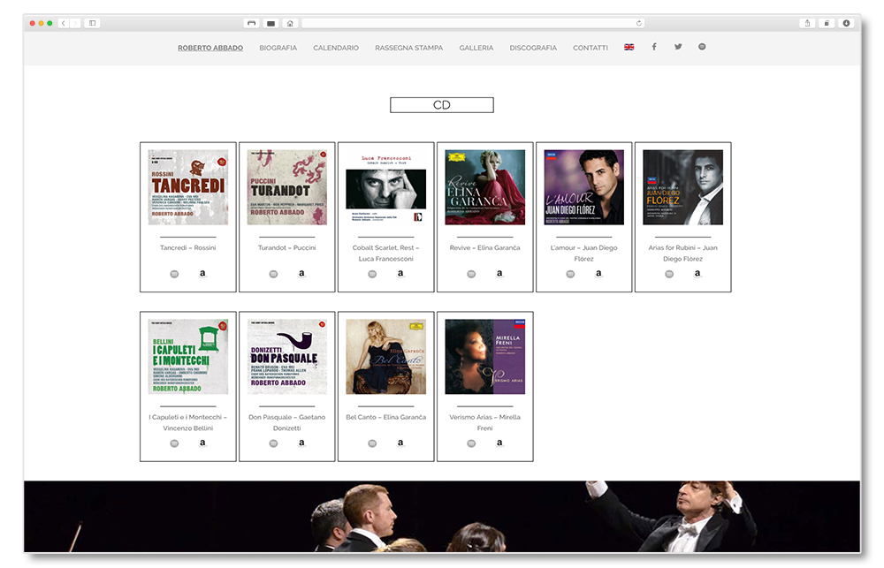Click the CD section button
884x568 pixels.
pos(442,105)
